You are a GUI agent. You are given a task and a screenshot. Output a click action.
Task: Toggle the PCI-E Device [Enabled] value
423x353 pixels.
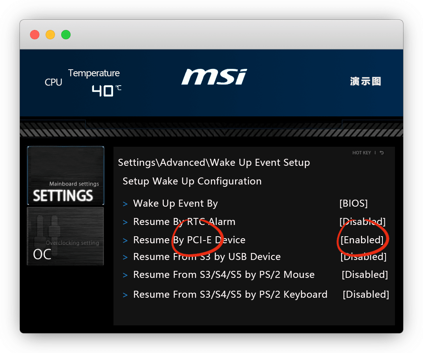[362, 240]
